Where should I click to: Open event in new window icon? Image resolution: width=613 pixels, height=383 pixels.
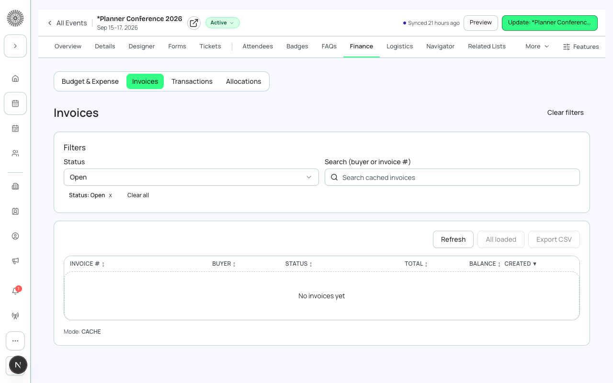194,23
